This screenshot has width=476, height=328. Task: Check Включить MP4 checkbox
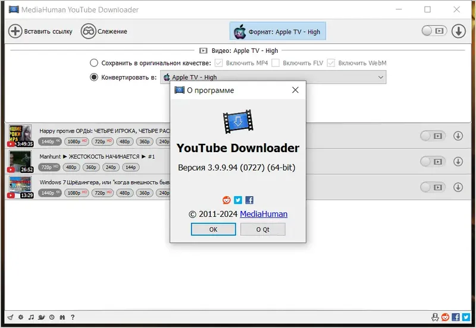[218, 63]
